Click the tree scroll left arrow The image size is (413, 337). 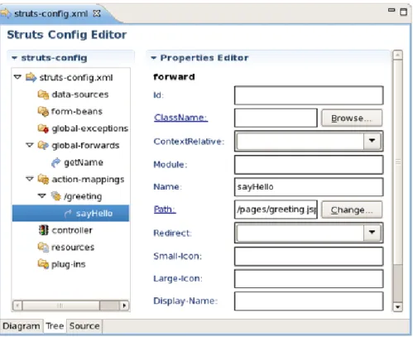click(17, 306)
